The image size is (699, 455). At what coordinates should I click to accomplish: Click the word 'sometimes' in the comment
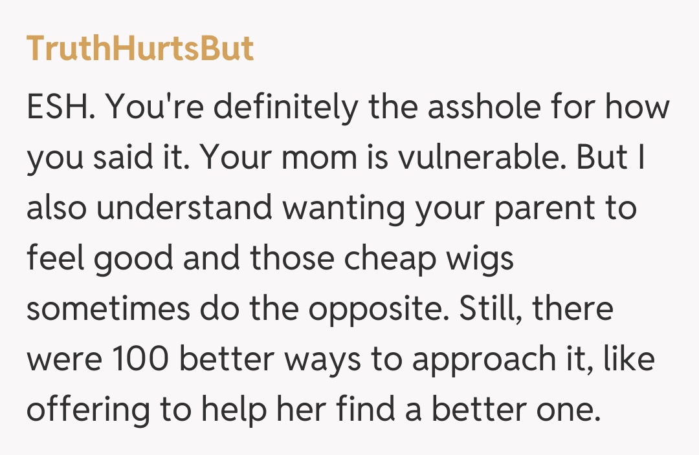[108, 310]
